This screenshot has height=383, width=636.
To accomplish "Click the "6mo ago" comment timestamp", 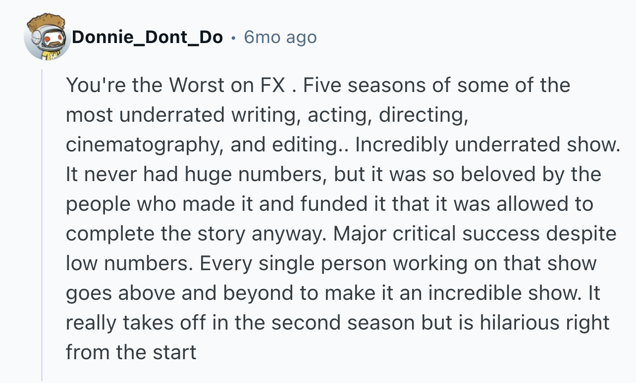I will (280, 37).
